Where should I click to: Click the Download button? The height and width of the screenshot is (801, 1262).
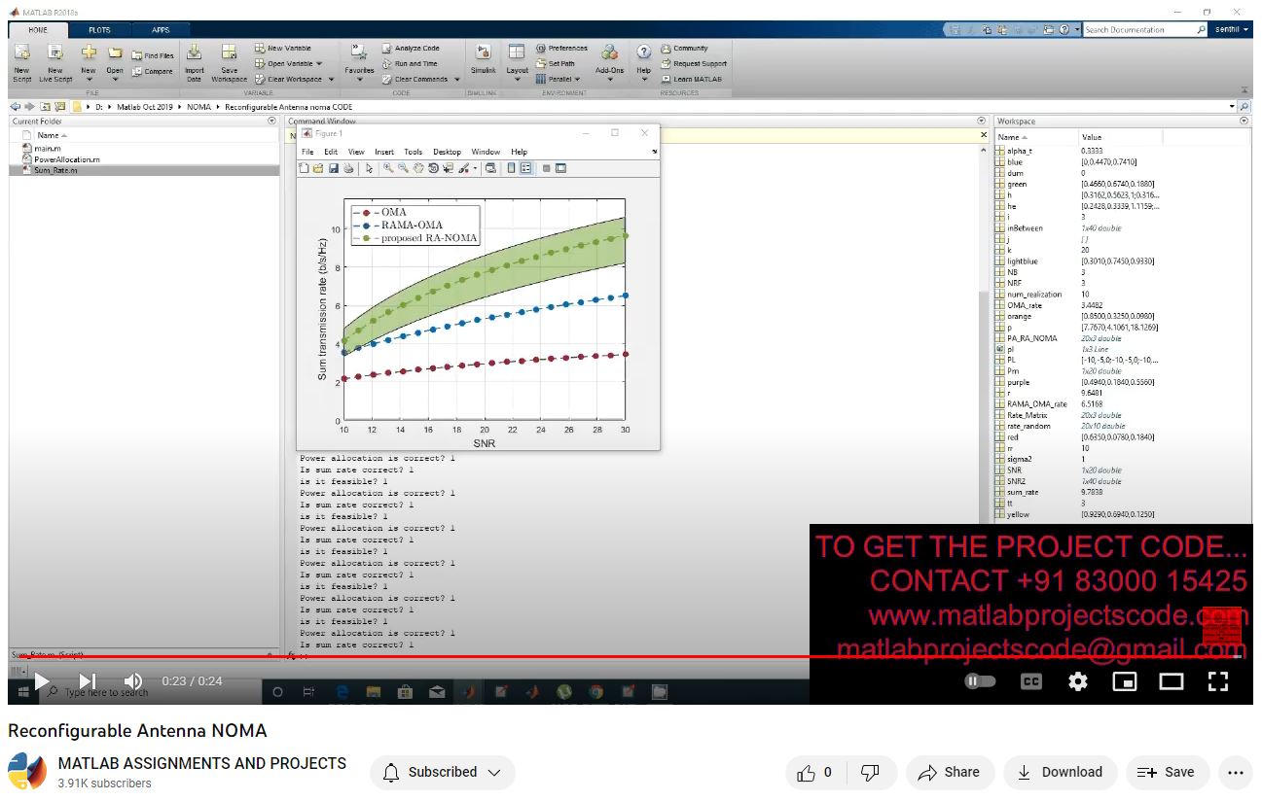click(x=1060, y=772)
